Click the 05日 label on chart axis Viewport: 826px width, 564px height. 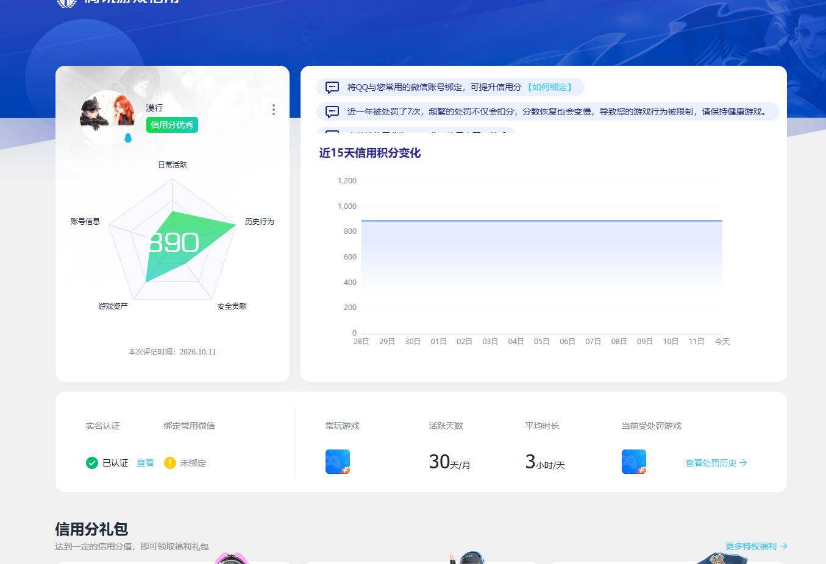tap(542, 341)
